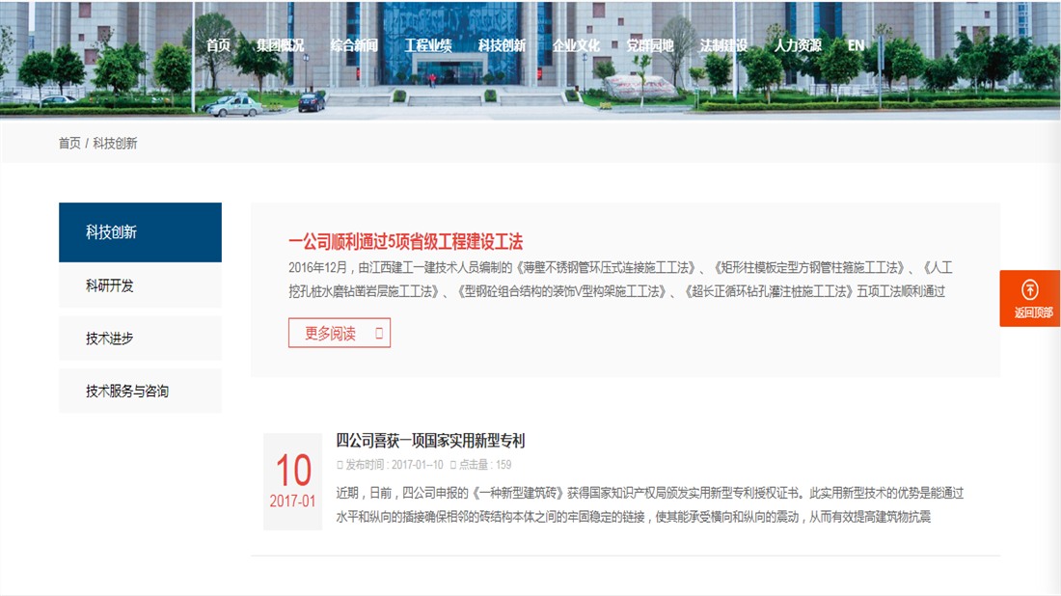Click the arrow icon inside 更多阅读 button
1061x596 pixels.
(x=378, y=333)
